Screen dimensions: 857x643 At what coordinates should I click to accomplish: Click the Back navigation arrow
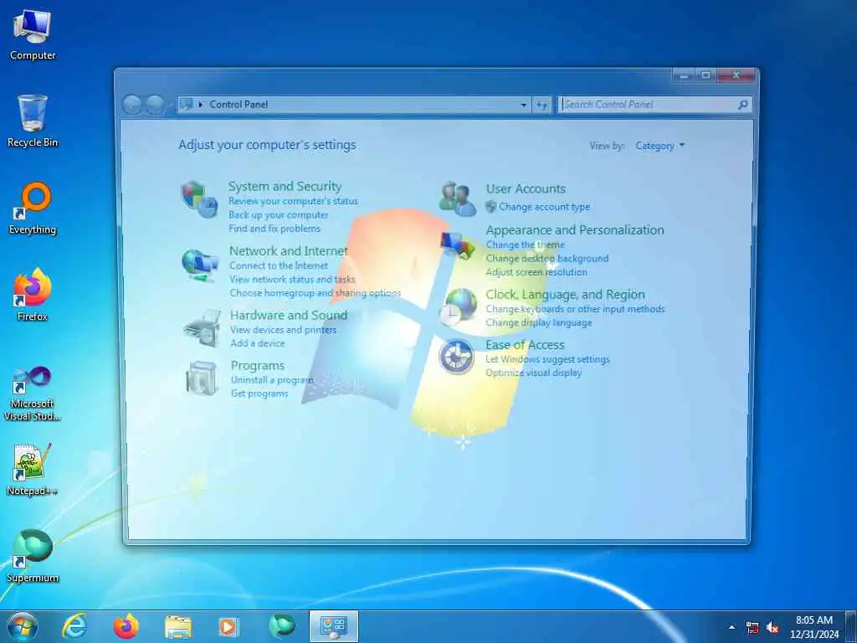[132, 105]
